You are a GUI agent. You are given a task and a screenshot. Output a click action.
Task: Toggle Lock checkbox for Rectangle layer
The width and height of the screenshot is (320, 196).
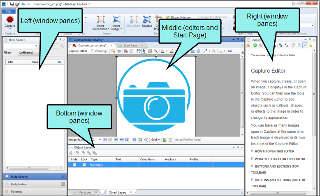[84, 165]
